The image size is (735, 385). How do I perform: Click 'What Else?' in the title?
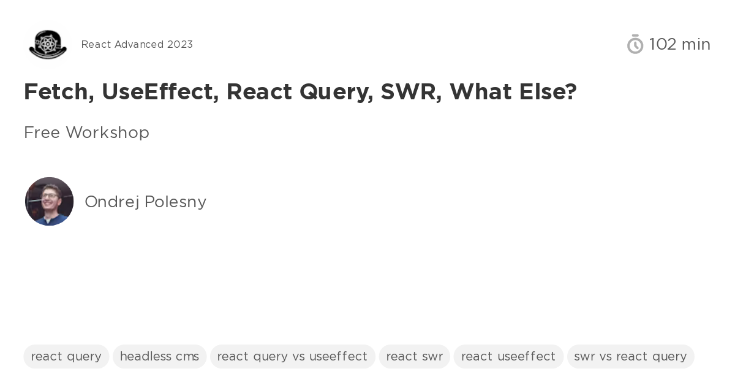[x=513, y=92]
